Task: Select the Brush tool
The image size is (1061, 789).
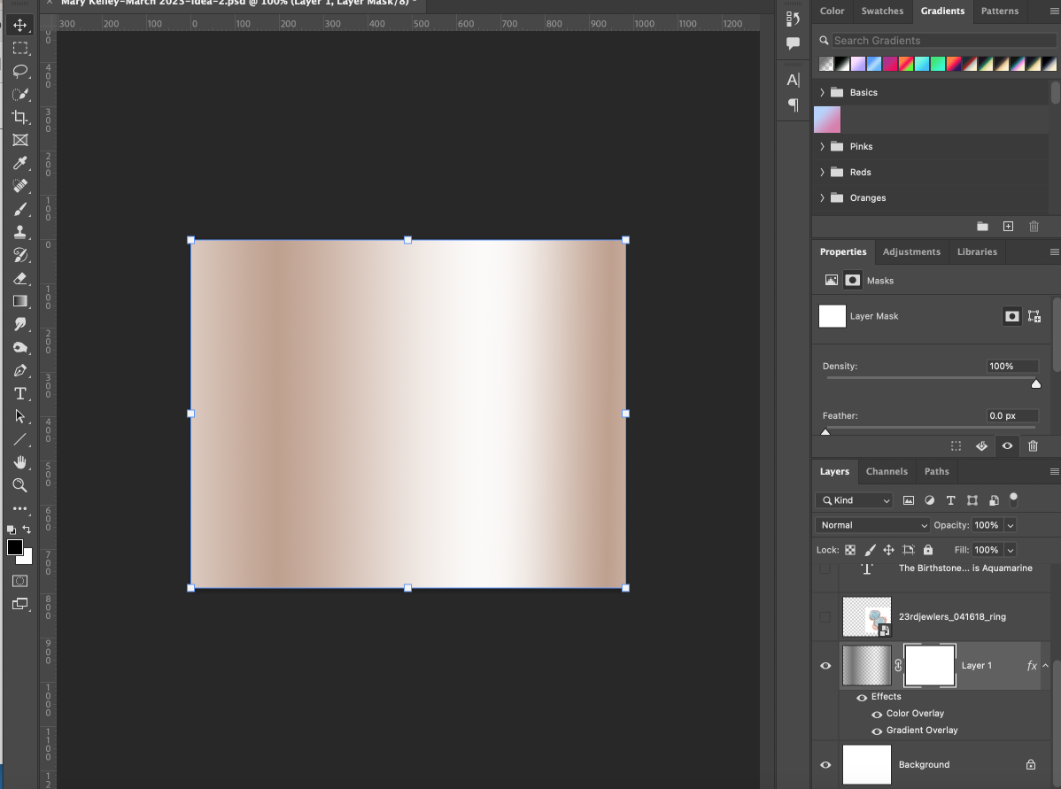Action: (20, 209)
